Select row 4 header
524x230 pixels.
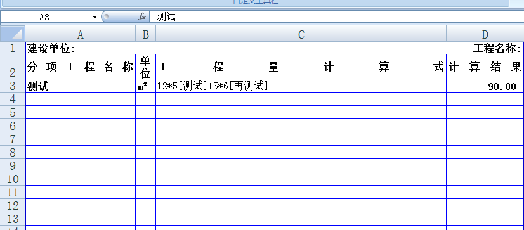click(13, 99)
